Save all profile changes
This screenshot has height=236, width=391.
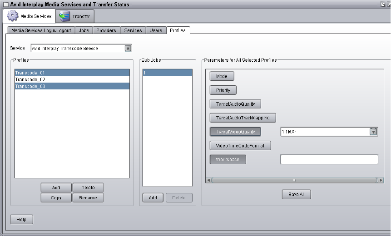pos(297,194)
